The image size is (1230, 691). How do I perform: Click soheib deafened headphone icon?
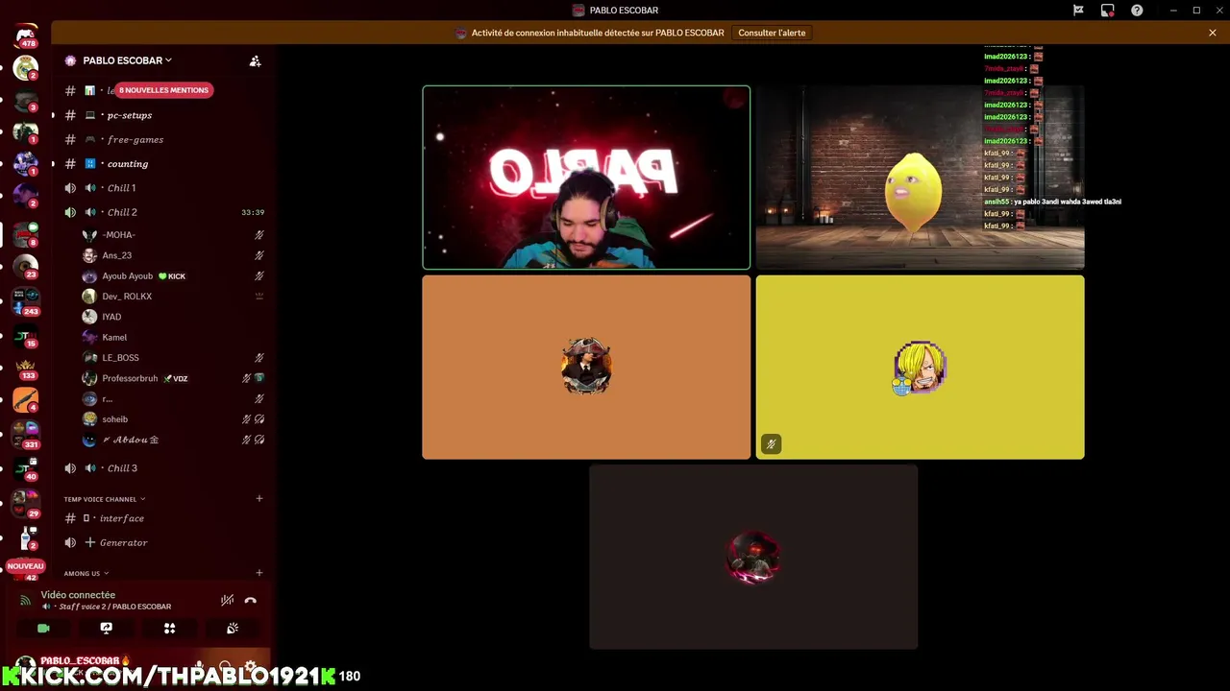click(x=259, y=419)
